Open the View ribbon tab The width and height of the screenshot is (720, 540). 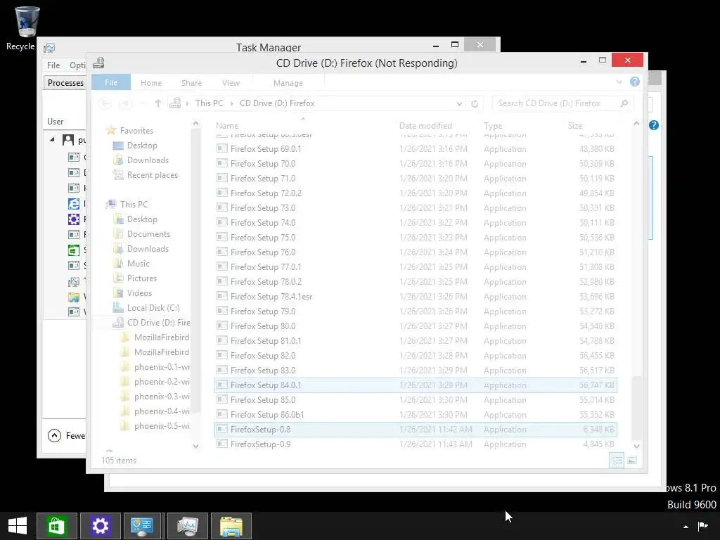click(x=231, y=83)
